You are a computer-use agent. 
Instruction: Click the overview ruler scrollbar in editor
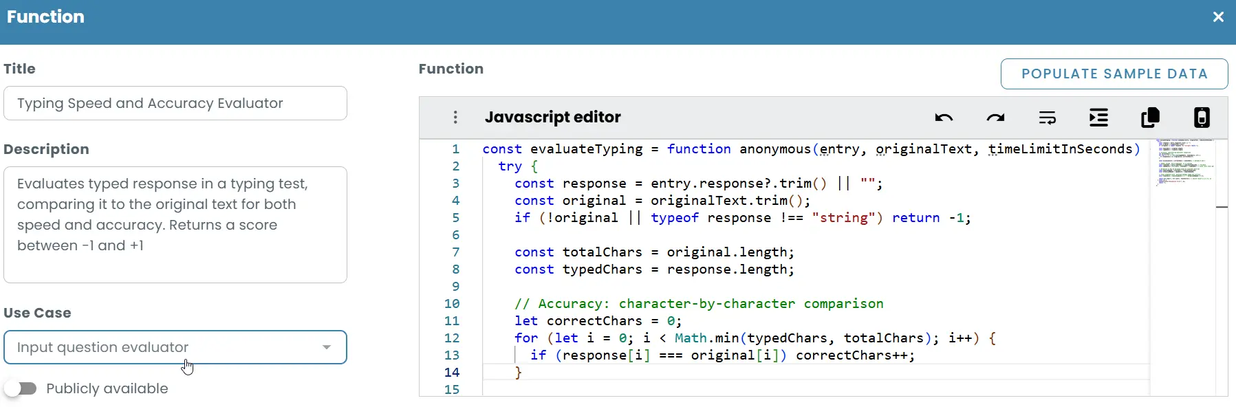click(1222, 267)
